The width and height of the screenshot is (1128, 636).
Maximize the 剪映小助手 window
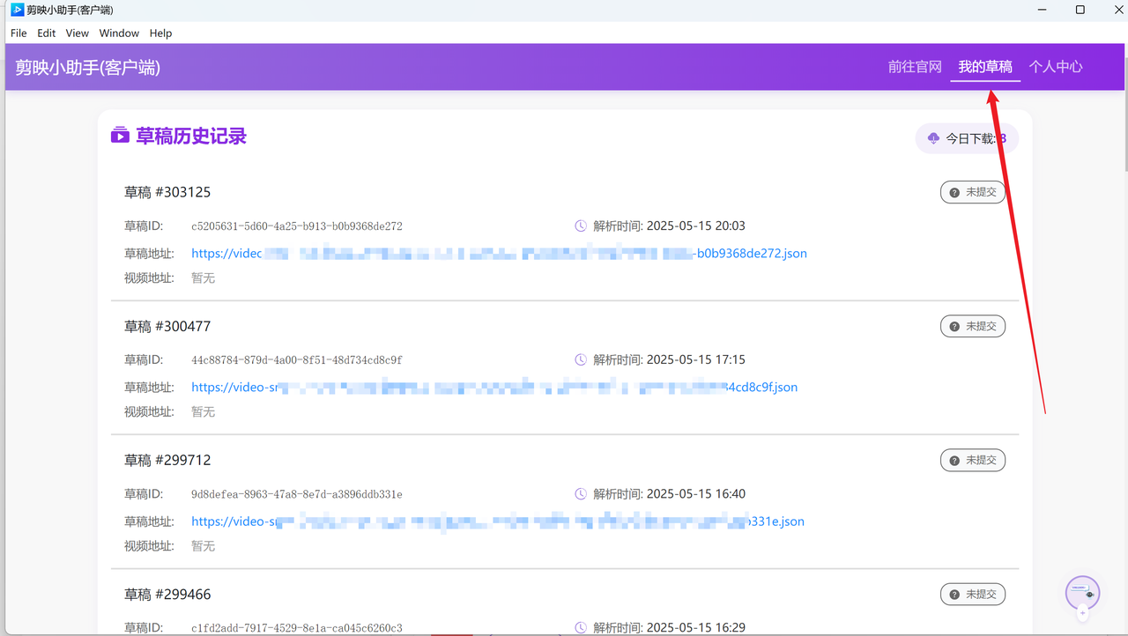[x=1080, y=10]
